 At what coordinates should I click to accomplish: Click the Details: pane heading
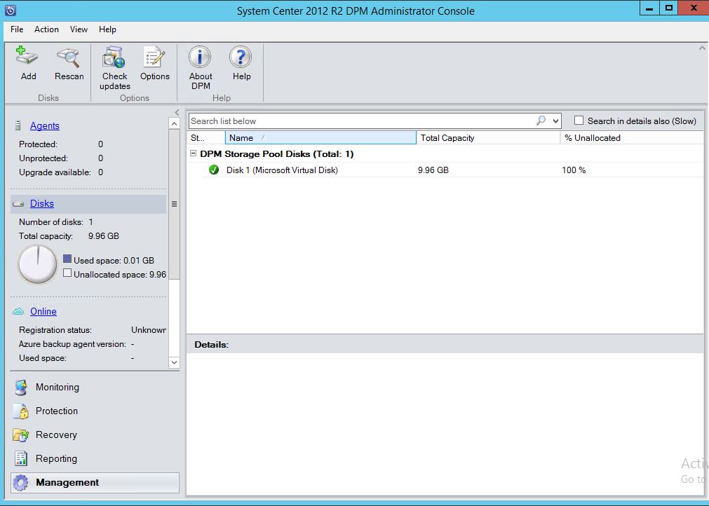212,345
